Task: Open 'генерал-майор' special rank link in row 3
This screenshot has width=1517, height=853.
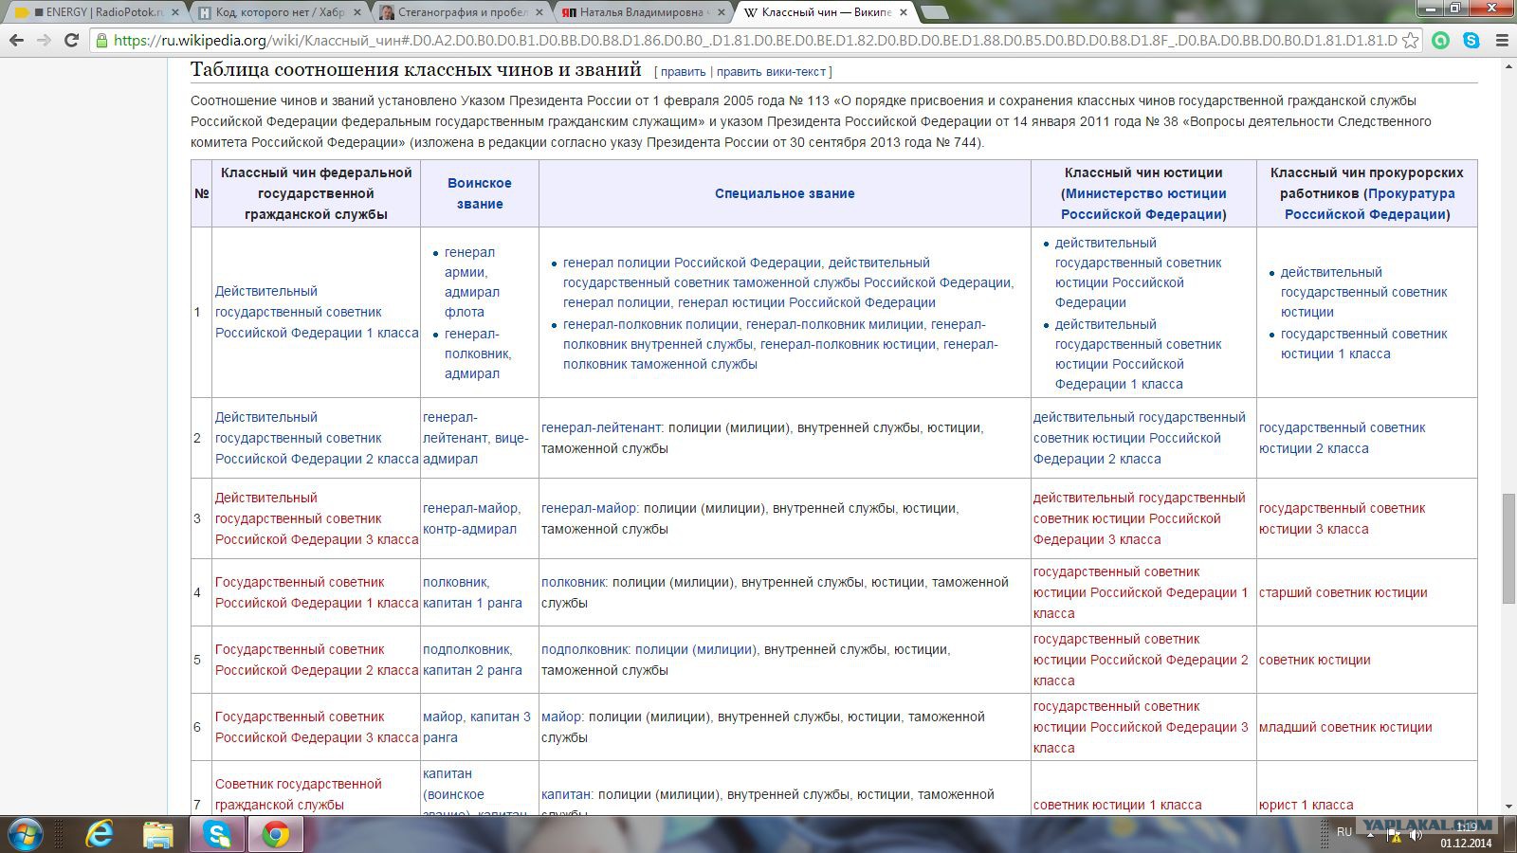Action: [589, 508]
